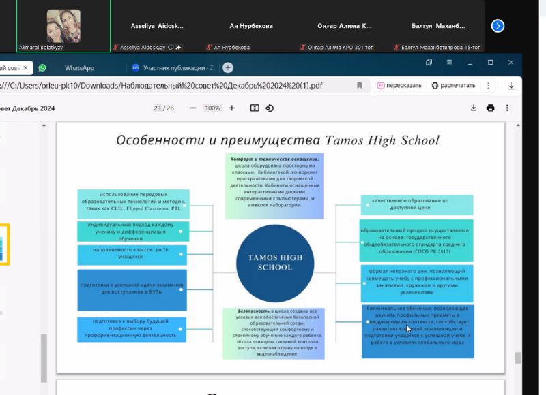
Task: Edit the page number field
Action: (157, 108)
